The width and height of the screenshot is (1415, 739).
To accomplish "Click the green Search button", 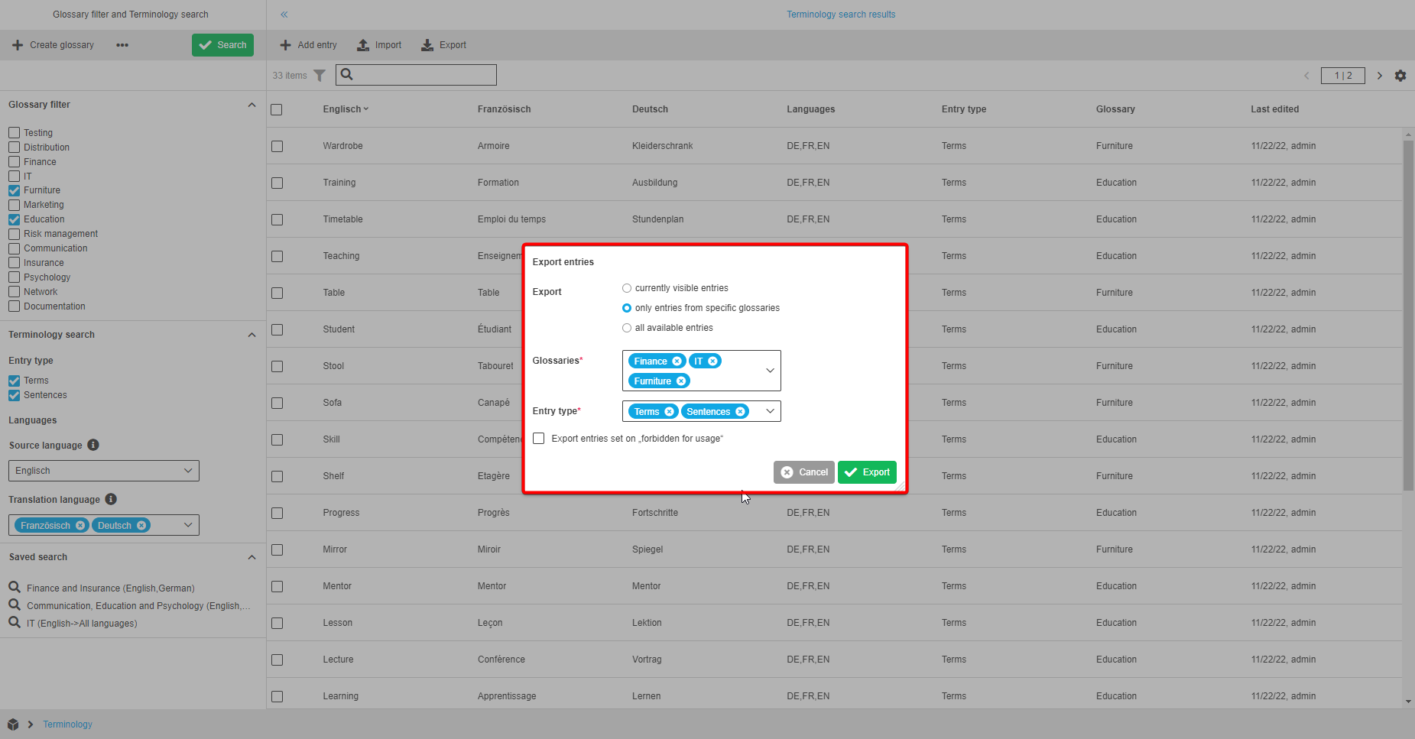I will click(222, 45).
